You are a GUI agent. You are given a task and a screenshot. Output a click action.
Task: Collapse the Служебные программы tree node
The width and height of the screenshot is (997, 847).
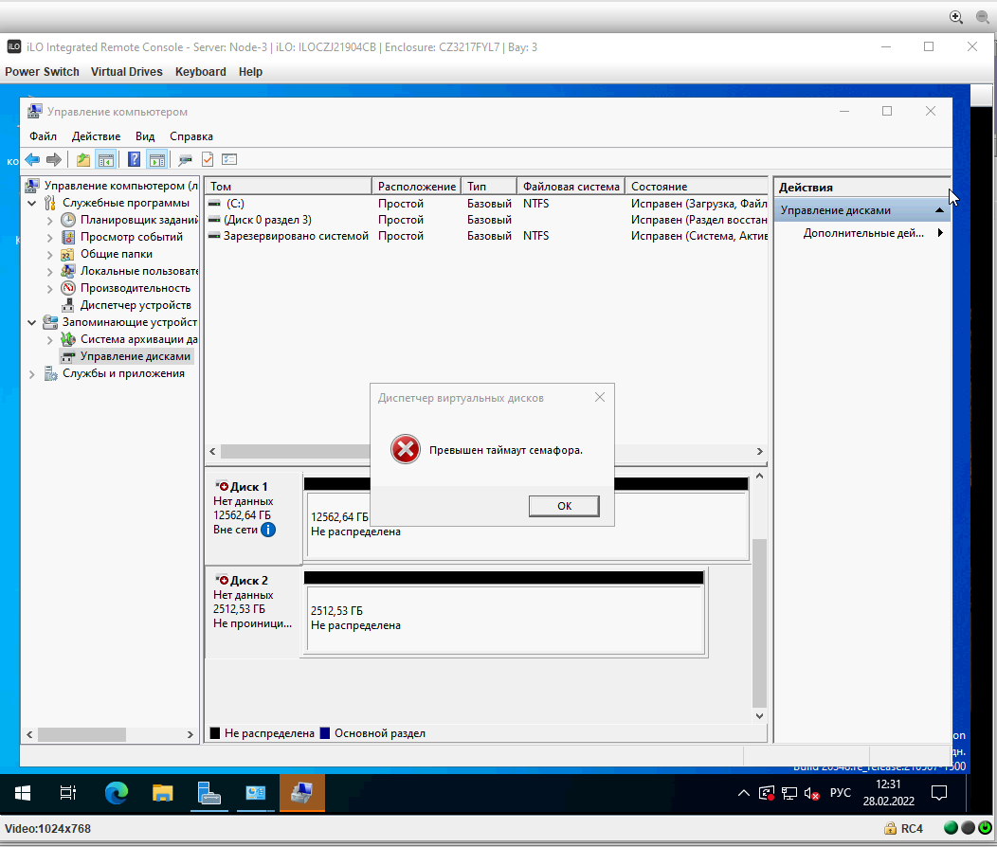point(32,204)
